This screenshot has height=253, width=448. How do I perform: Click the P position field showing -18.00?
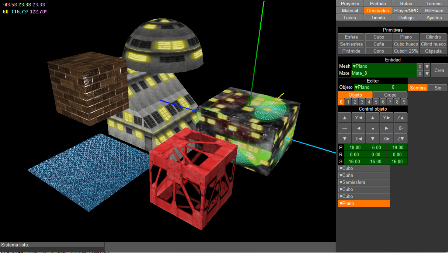click(x=354, y=148)
